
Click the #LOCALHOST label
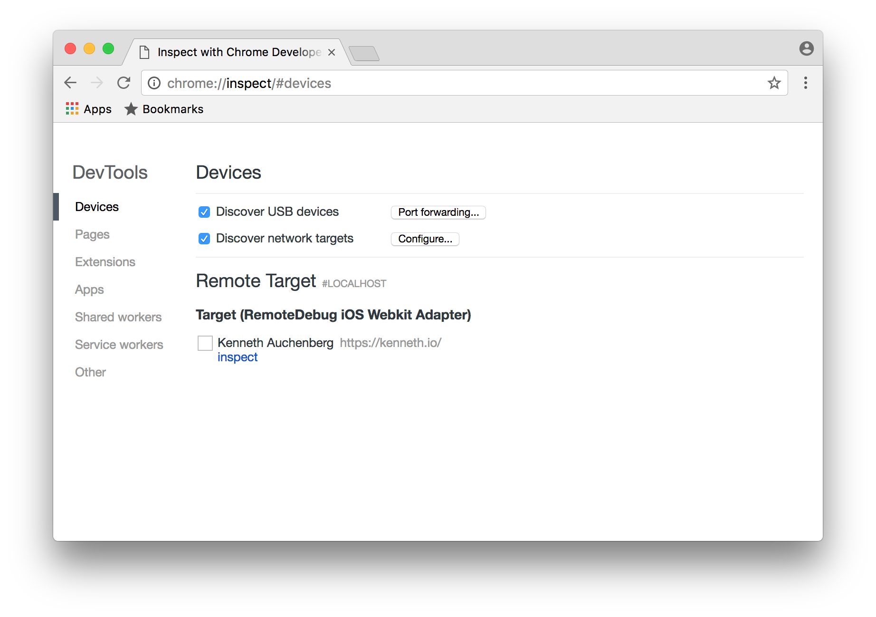click(354, 284)
